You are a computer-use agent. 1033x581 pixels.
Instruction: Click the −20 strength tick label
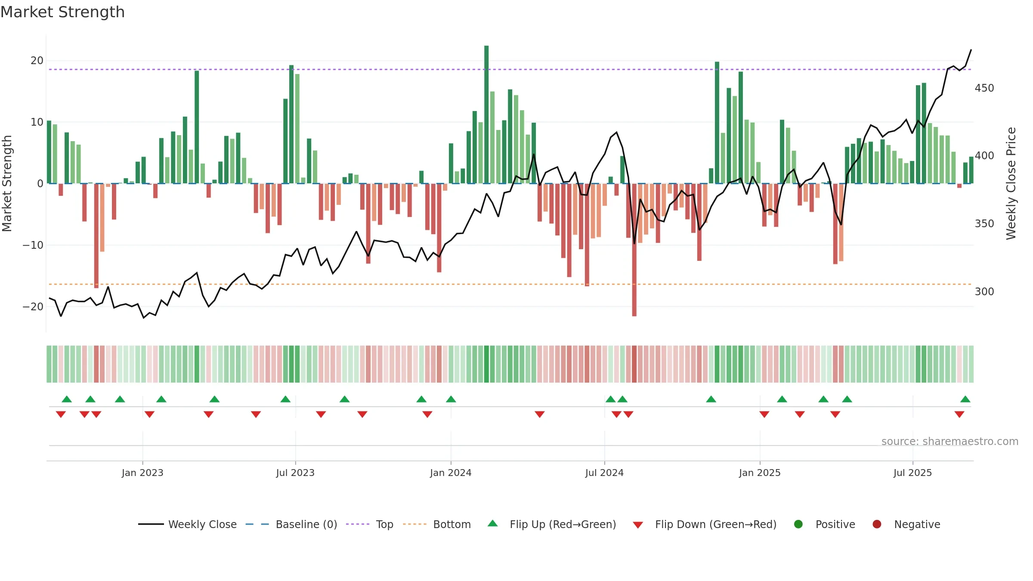(33, 306)
